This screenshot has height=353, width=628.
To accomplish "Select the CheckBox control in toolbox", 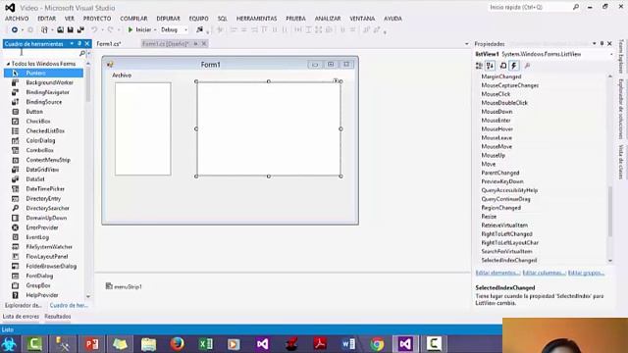I will [x=43, y=122].
